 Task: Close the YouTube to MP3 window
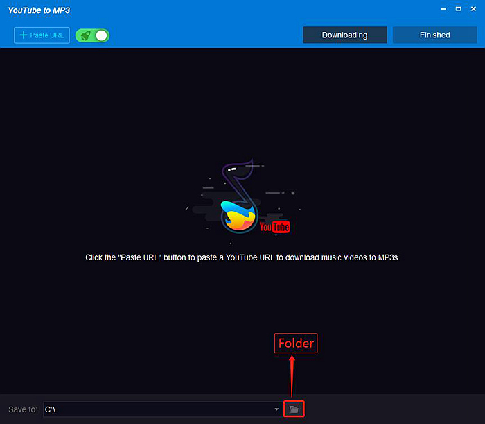click(x=473, y=9)
